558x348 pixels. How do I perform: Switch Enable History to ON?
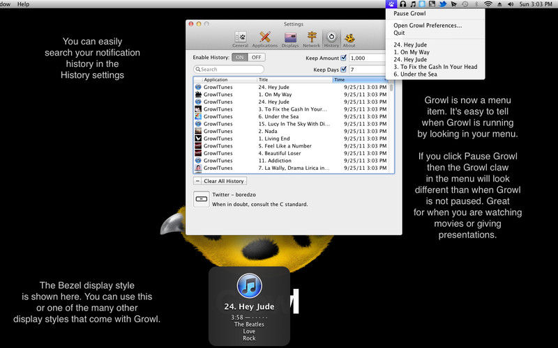[240, 57]
